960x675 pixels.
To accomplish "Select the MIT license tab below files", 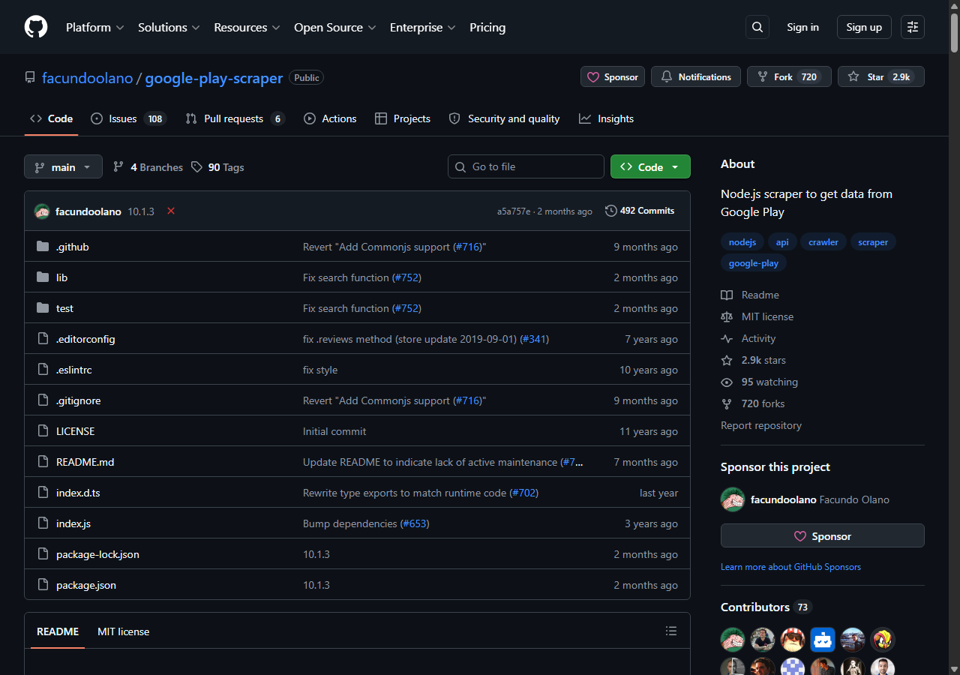I will [123, 631].
